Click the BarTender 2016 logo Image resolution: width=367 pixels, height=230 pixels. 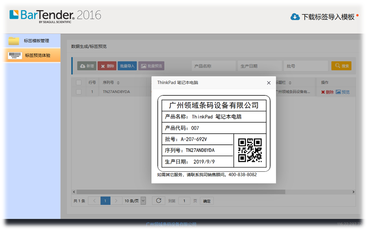pyautogui.click(x=55, y=16)
